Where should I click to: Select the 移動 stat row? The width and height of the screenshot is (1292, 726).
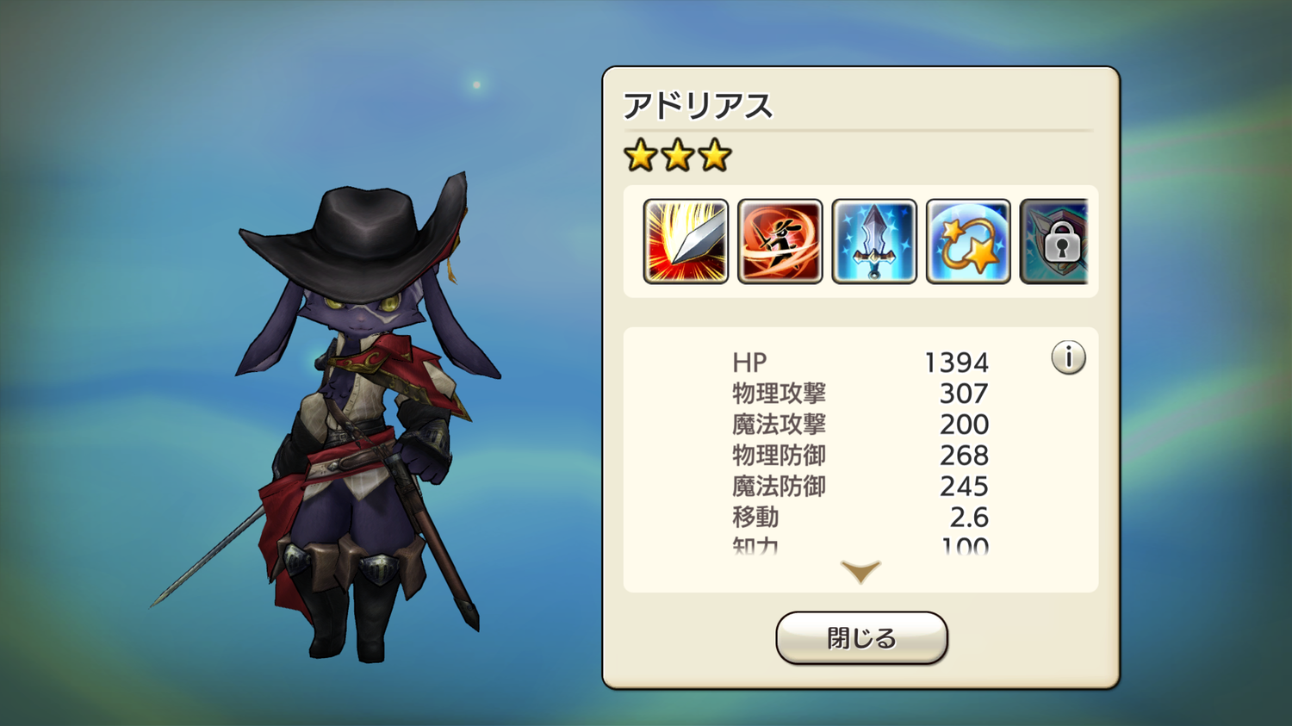(860, 518)
